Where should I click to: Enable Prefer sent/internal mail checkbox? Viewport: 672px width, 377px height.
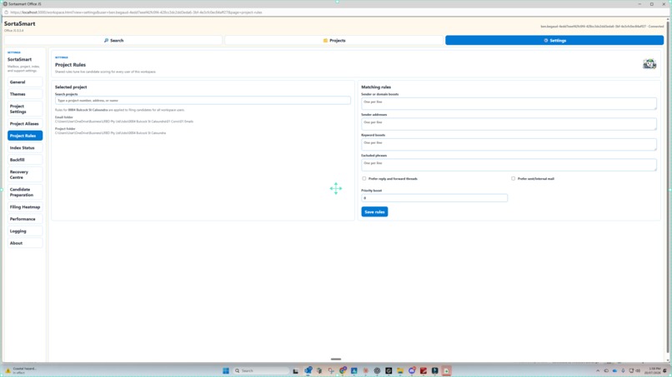(513, 178)
